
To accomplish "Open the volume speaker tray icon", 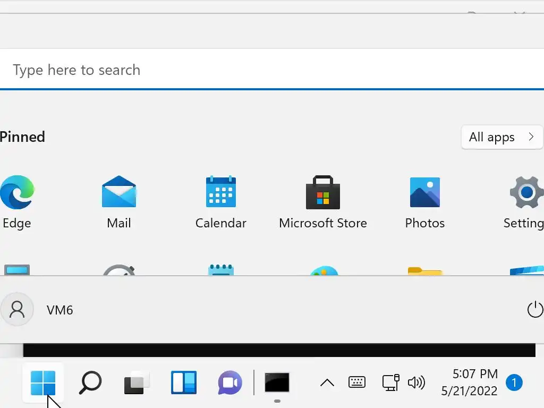I will click(416, 382).
